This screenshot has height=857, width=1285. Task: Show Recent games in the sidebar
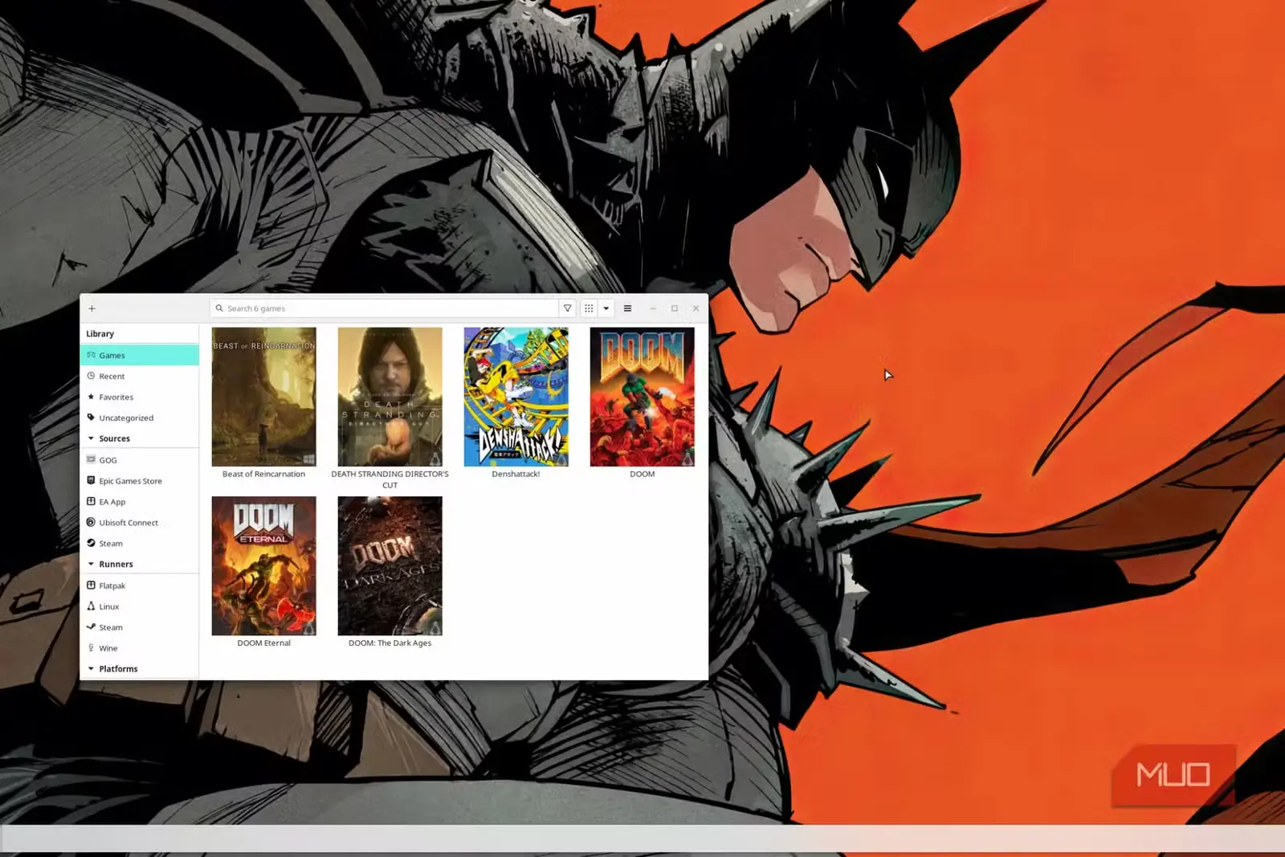[140, 376]
